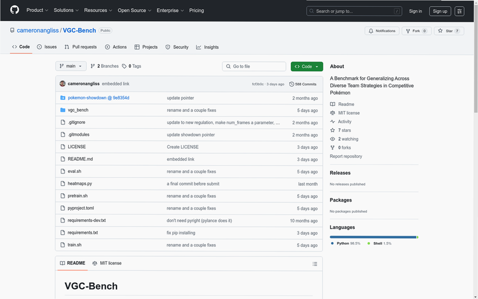Viewport: 478px width, 299px height.
Task: Open the Projects tab
Action: [x=146, y=47]
